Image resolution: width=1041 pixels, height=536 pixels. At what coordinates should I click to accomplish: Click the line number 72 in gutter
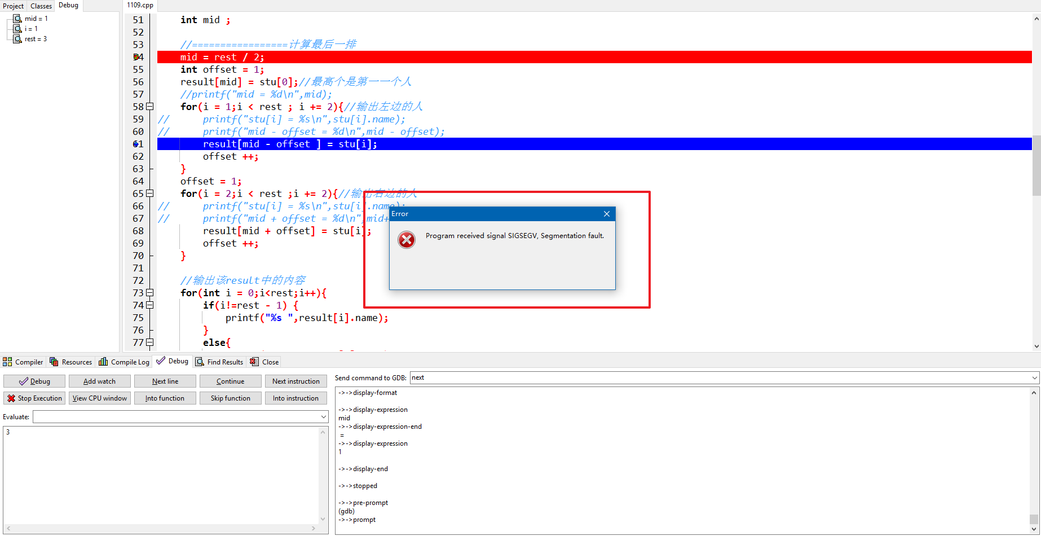[138, 280]
